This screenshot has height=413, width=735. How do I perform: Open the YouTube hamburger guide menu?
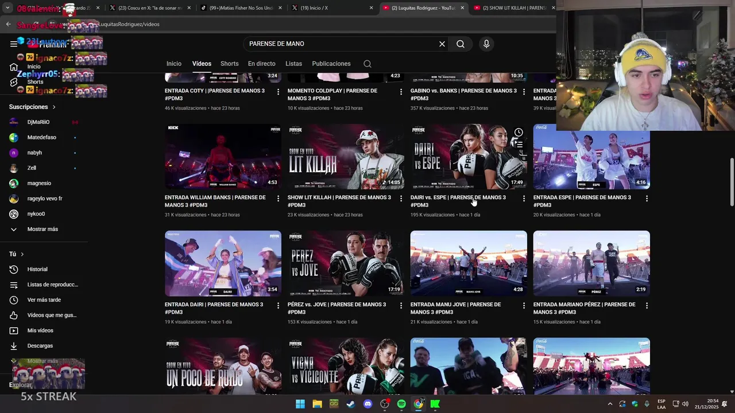tap(14, 44)
